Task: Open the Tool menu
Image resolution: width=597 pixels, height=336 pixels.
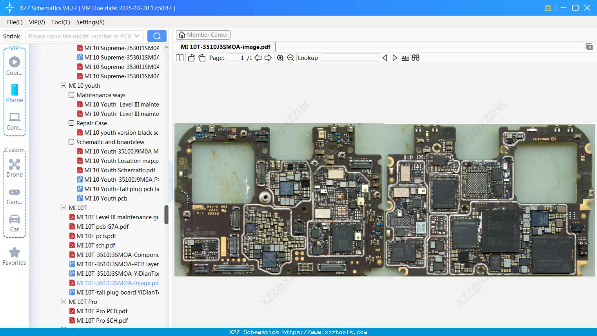Action: point(60,22)
